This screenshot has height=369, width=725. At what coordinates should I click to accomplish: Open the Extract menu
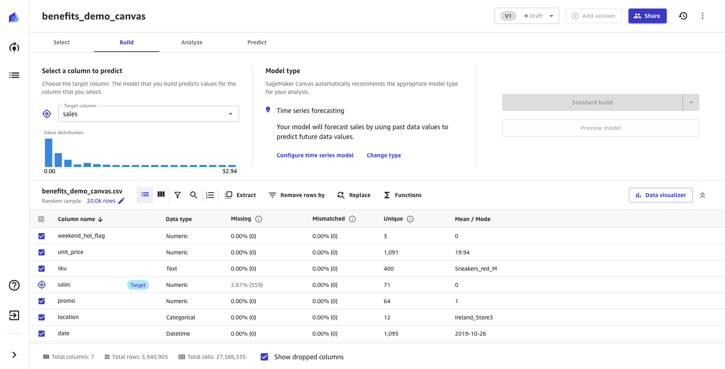click(241, 195)
